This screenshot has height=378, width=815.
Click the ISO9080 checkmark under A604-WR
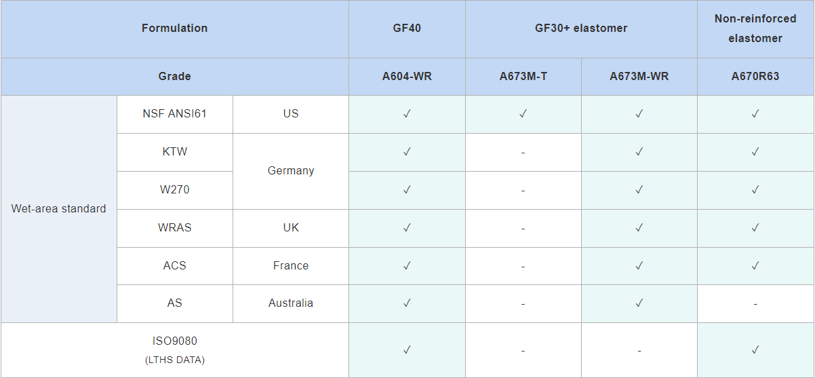(407, 350)
